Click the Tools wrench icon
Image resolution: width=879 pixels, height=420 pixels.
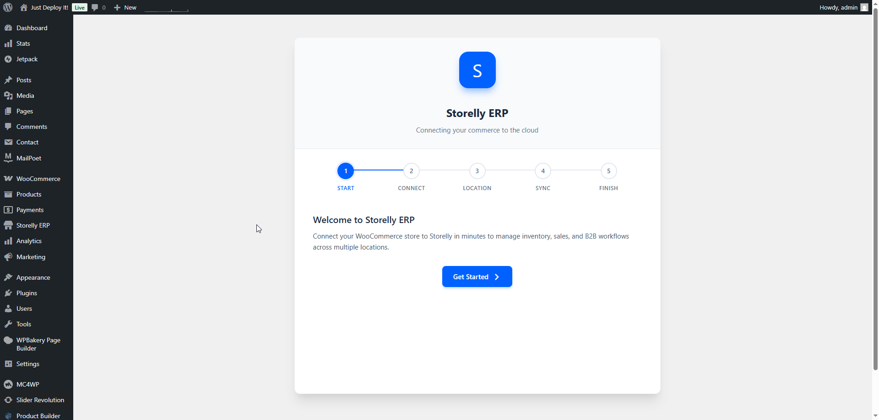[x=8, y=324]
